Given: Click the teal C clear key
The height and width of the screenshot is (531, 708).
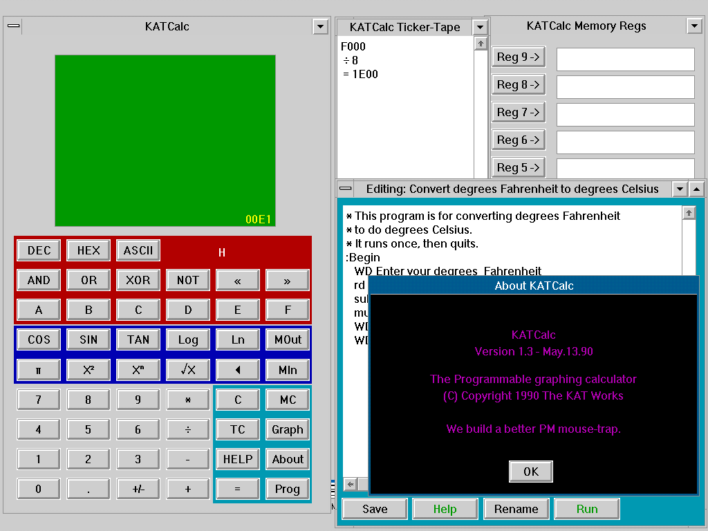Looking at the screenshot, I should point(238,400).
